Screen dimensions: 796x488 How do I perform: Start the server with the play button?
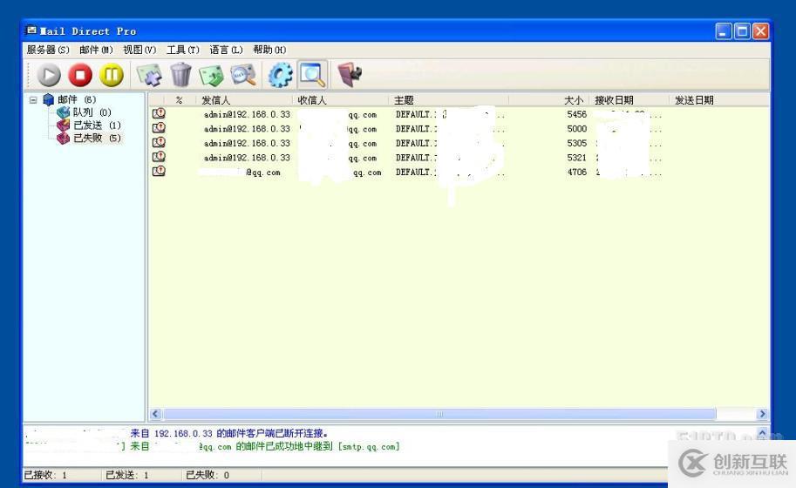click(x=49, y=75)
